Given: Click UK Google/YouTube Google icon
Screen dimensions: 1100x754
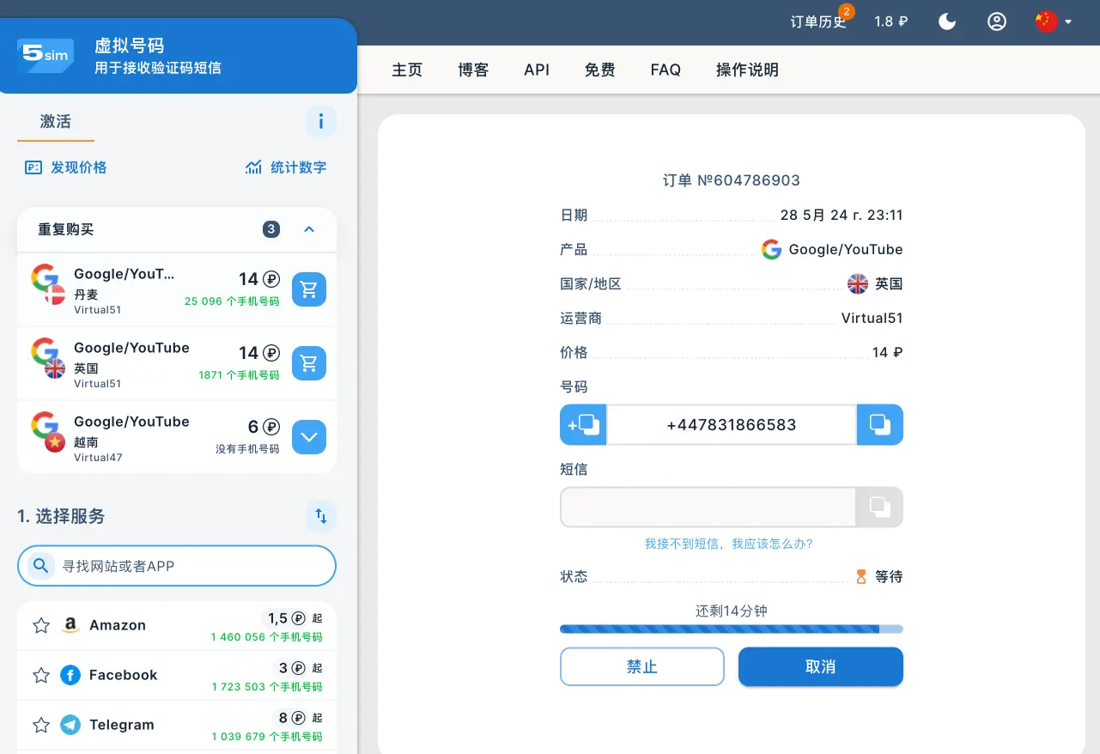Looking at the screenshot, I should 45,351.
